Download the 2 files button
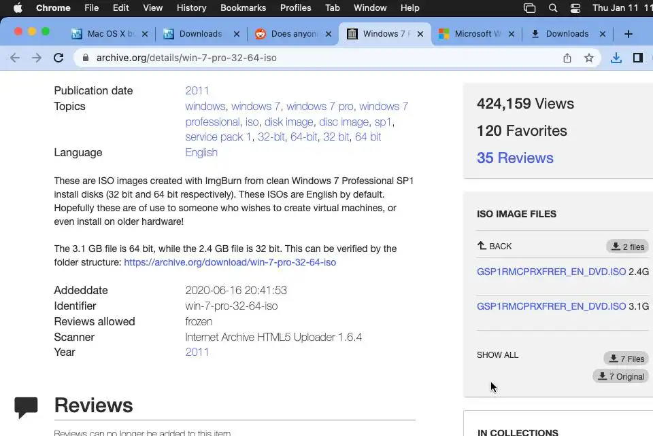 point(627,247)
